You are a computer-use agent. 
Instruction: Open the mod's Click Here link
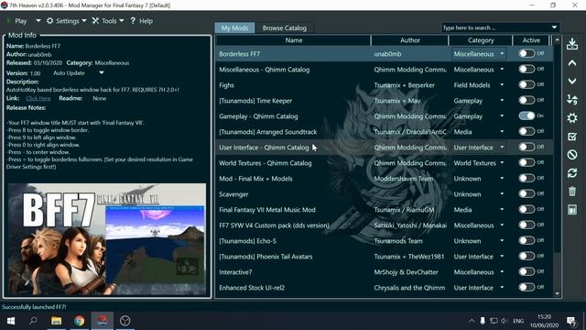point(38,98)
